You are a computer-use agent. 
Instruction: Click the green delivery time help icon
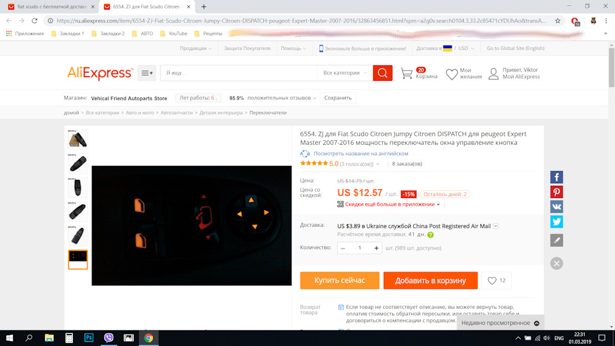(x=430, y=235)
